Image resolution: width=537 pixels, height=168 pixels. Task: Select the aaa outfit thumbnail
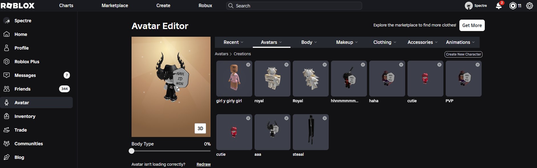(272, 132)
